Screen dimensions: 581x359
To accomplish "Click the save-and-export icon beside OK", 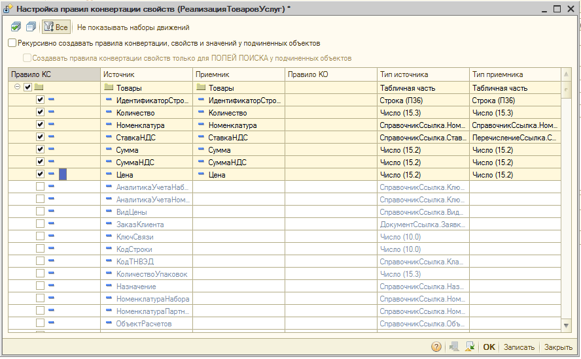I will 470,347.
